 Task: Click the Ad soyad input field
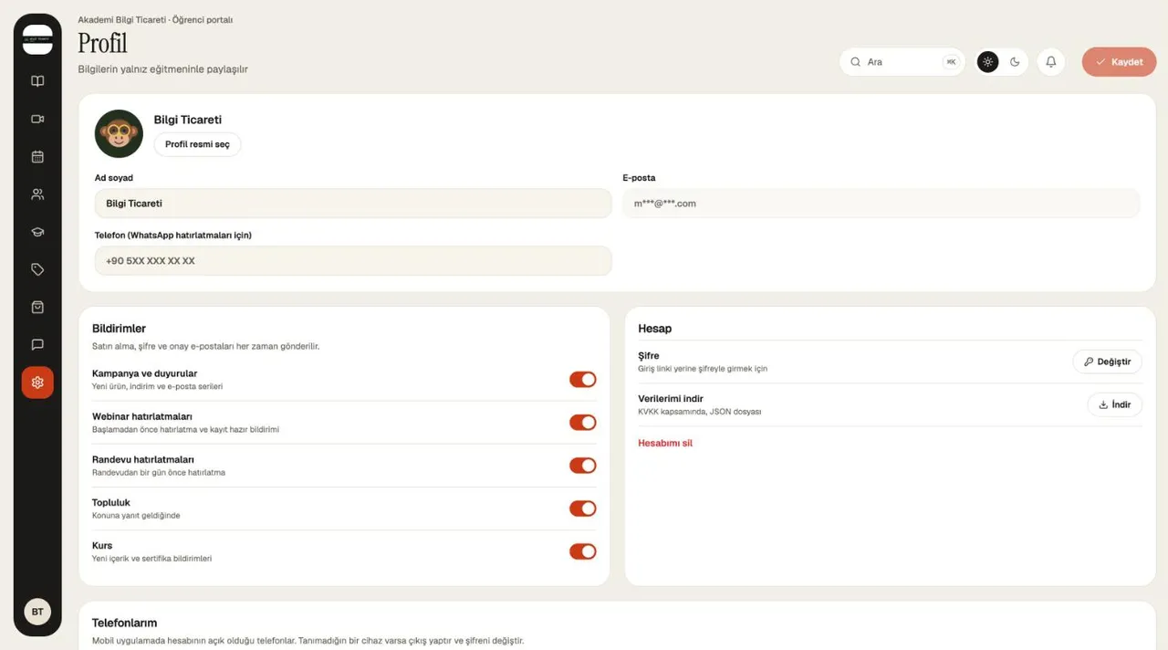[x=353, y=204]
